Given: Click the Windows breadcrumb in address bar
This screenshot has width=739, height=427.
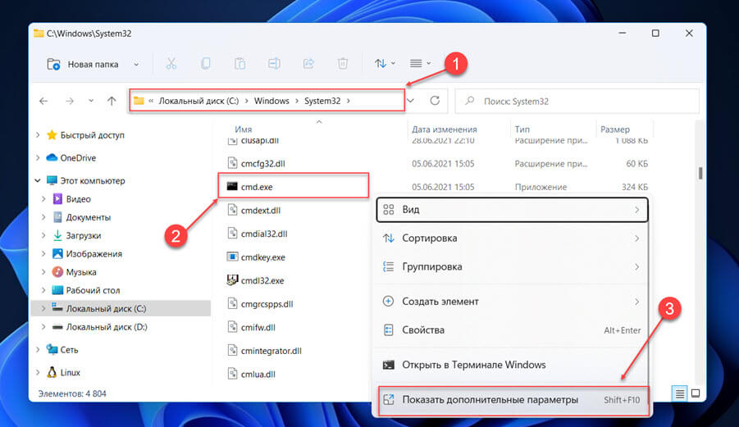Looking at the screenshot, I should click(x=271, y=101).
